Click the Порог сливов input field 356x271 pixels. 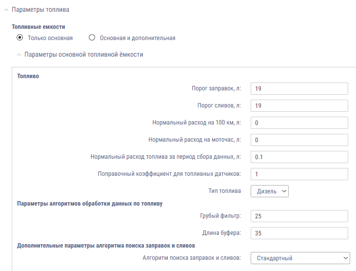[299, 105]
